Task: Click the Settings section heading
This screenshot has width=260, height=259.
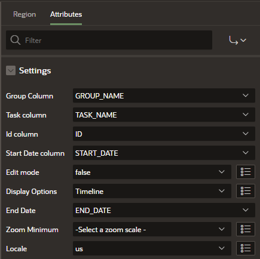Action: (x=35, y=70)
